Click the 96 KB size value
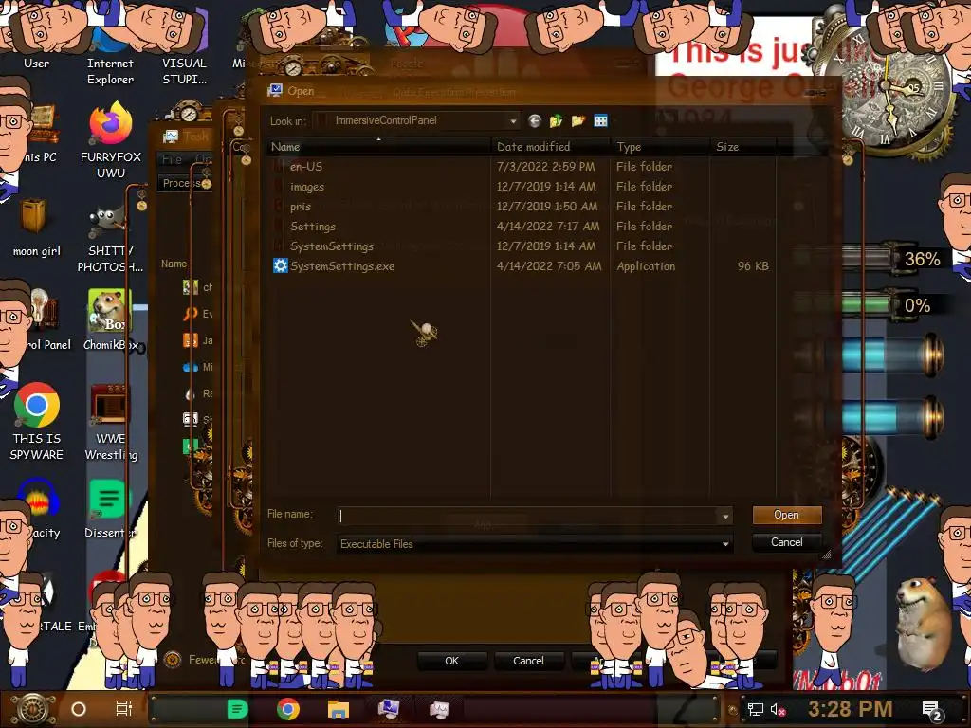 753,266
